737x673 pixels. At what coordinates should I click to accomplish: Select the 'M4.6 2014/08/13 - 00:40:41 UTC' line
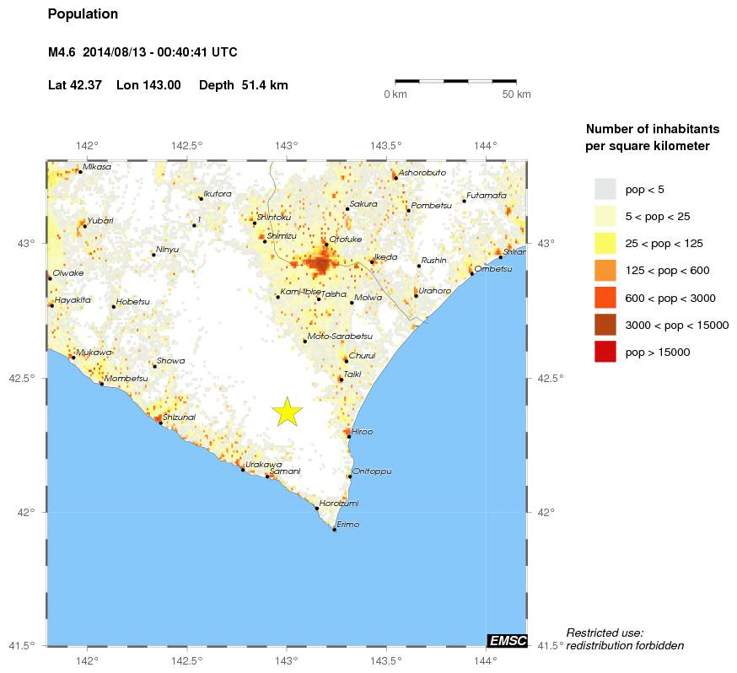143,51
